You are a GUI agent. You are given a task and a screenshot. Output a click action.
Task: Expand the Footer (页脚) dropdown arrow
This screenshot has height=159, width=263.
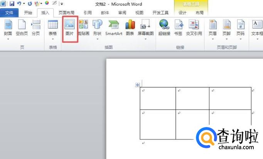pyautogui.click(x=226, y=39)
